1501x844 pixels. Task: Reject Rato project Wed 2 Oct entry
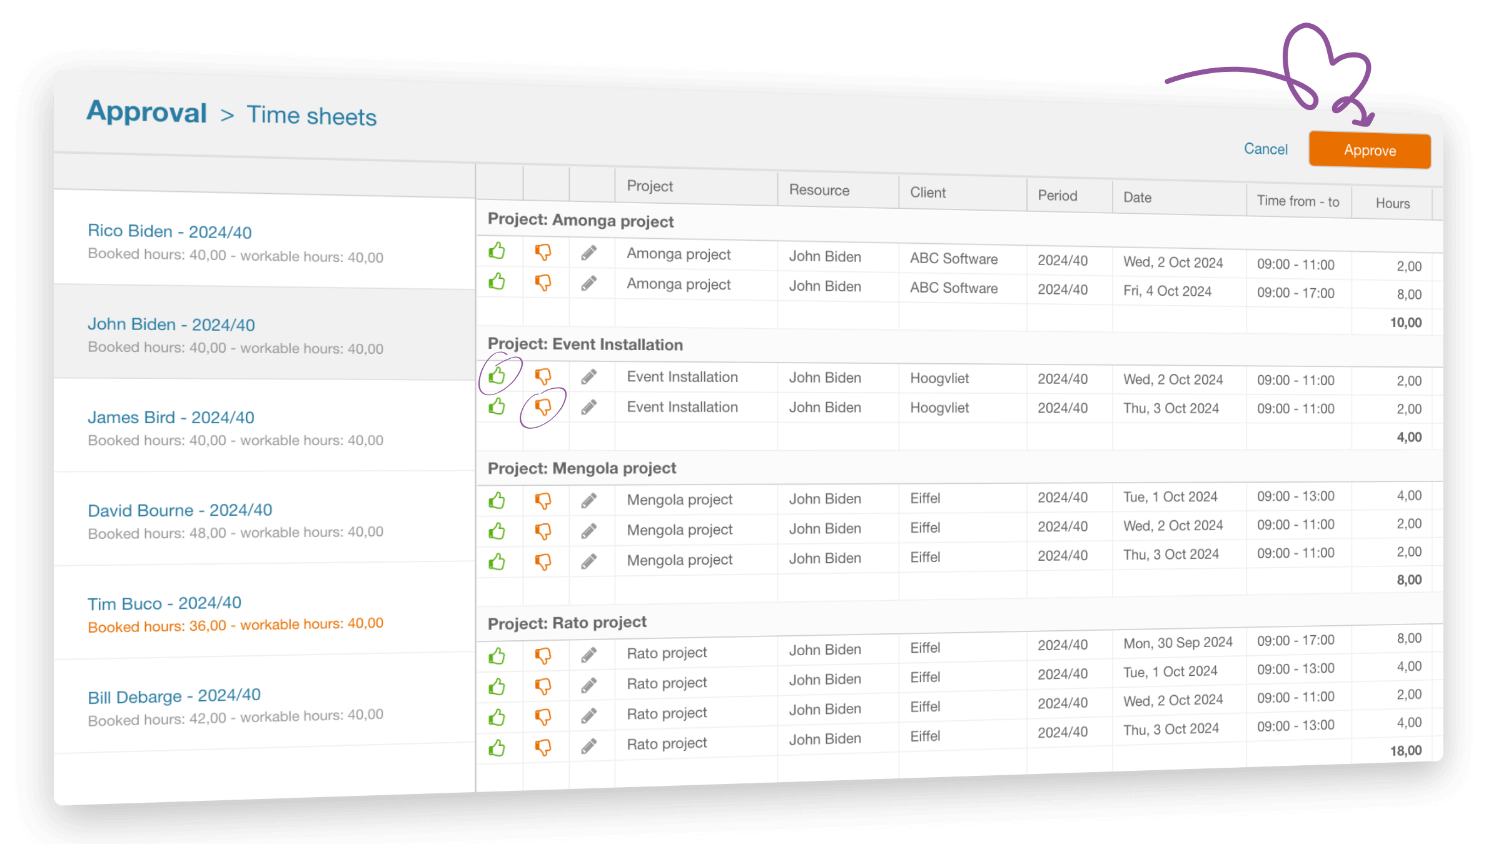tap(543, 716)
